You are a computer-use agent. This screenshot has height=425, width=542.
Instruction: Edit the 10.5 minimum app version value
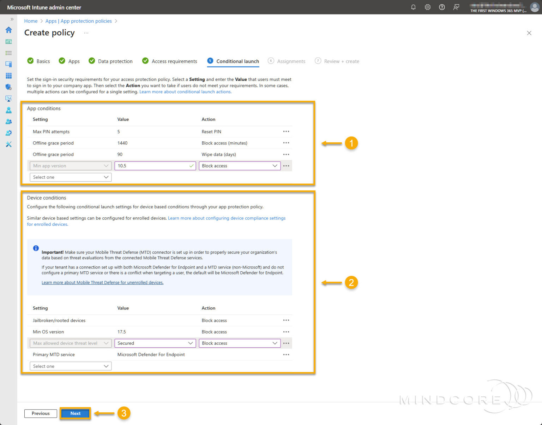click(x=155, y=166)
